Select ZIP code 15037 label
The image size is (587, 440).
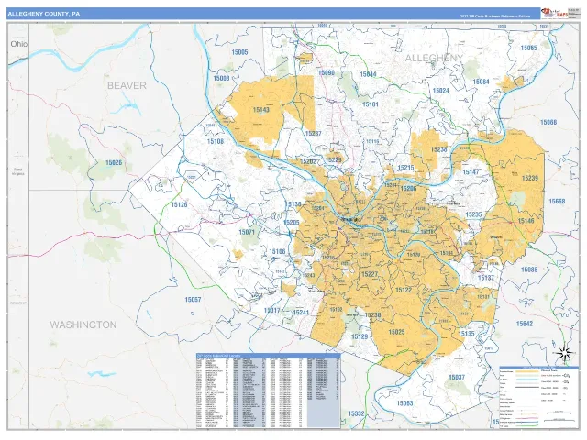pyautogui.click(x=457, y=377)
